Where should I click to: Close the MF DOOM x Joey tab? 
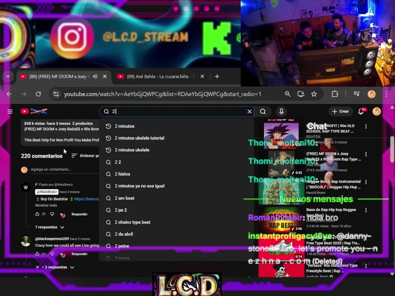point(105,76)
